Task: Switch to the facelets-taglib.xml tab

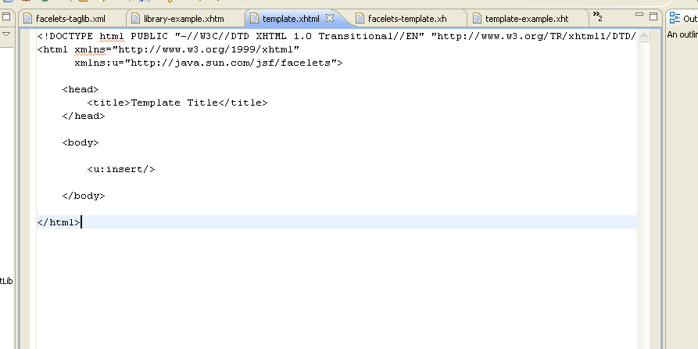Action: pos(70,17)
